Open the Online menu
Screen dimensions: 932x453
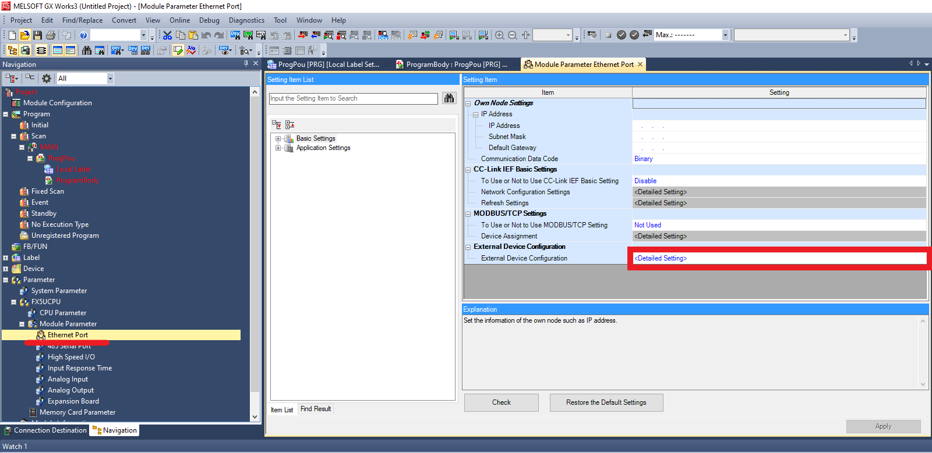pyautogui.click(x=180, y=20)
